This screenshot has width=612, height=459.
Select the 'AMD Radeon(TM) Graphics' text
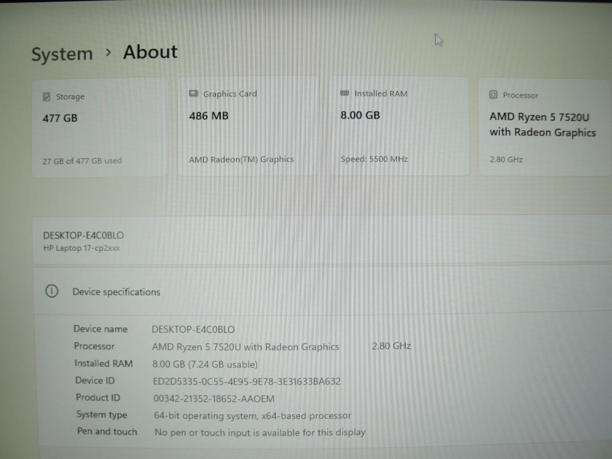[x=241, y=159]
